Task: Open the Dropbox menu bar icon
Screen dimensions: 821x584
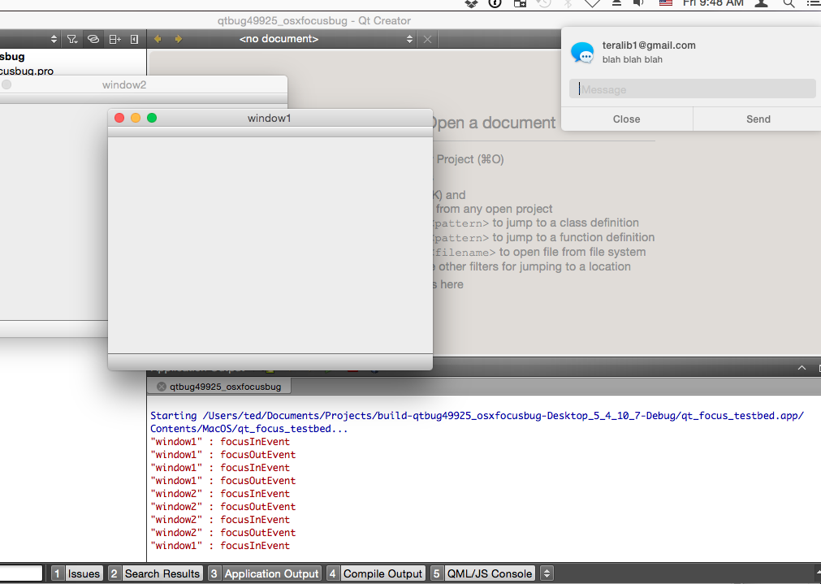Action: click(472, 4)
